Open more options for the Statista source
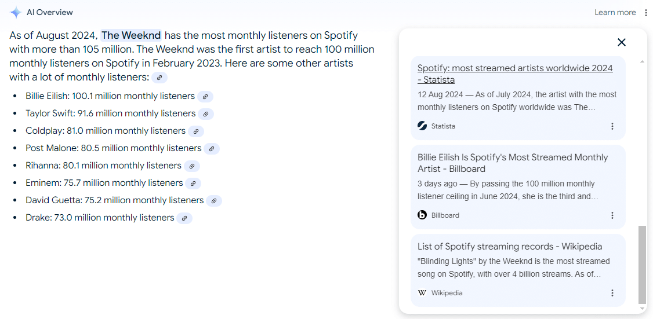This screenshot has height=319, width=653. click(x=612, y=126)
